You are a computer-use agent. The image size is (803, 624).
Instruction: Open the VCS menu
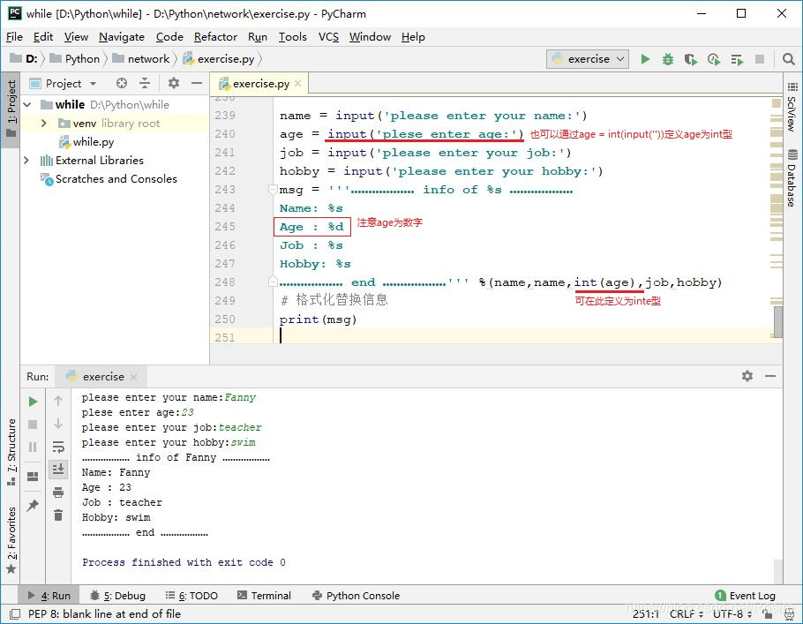tap(328, 37)
